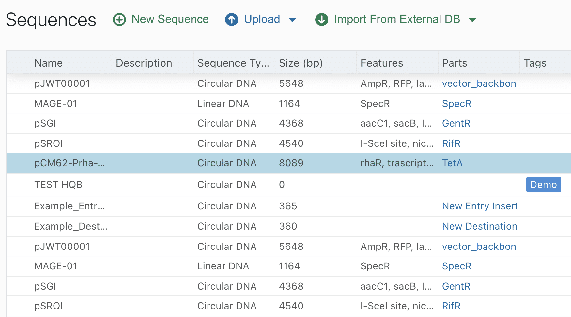Open the New Destination part link
Screen dimensions: 571x317
479,226
